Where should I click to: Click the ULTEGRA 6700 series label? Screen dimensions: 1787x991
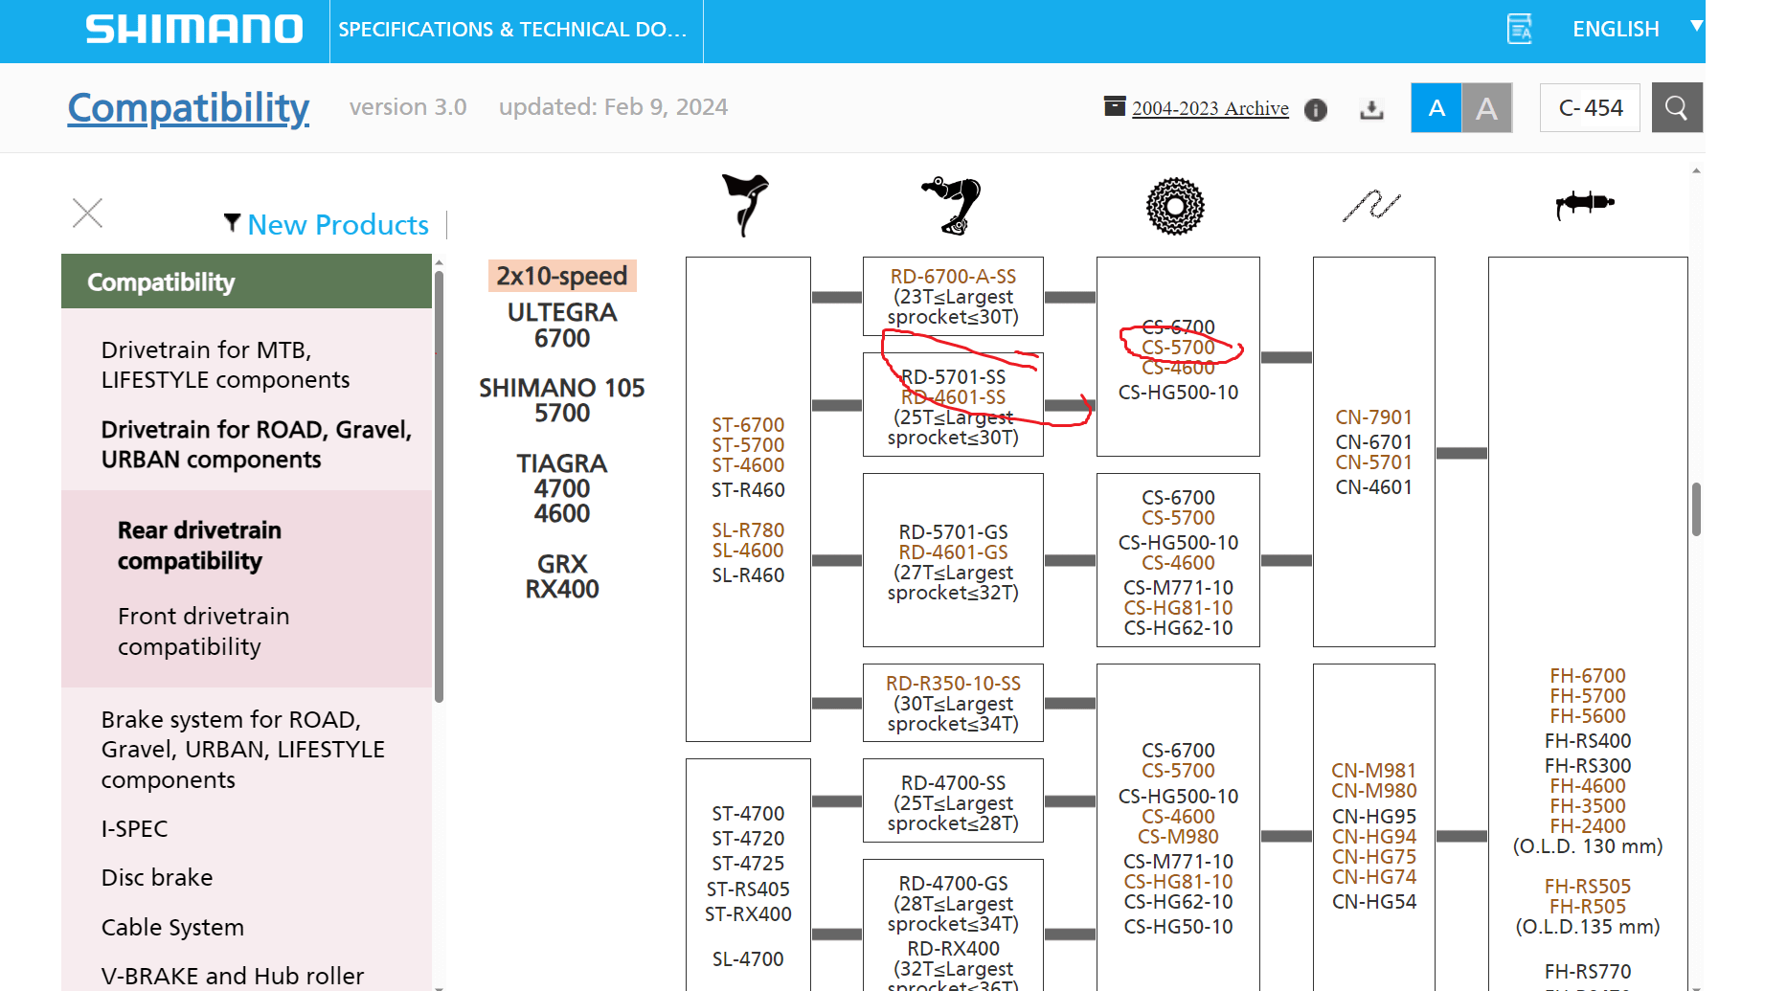tap(562, 326)
